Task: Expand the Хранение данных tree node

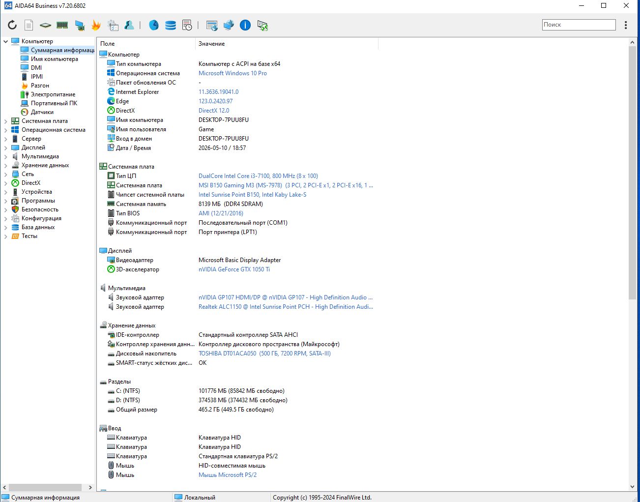Action: pos(5,165)
